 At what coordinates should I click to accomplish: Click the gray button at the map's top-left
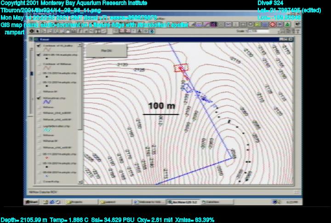[x=100, y=49]
